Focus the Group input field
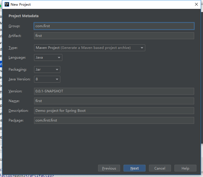203x177 pixels. 114,26
